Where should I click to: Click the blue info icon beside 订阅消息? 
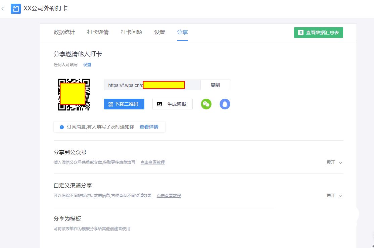[62, 127]
